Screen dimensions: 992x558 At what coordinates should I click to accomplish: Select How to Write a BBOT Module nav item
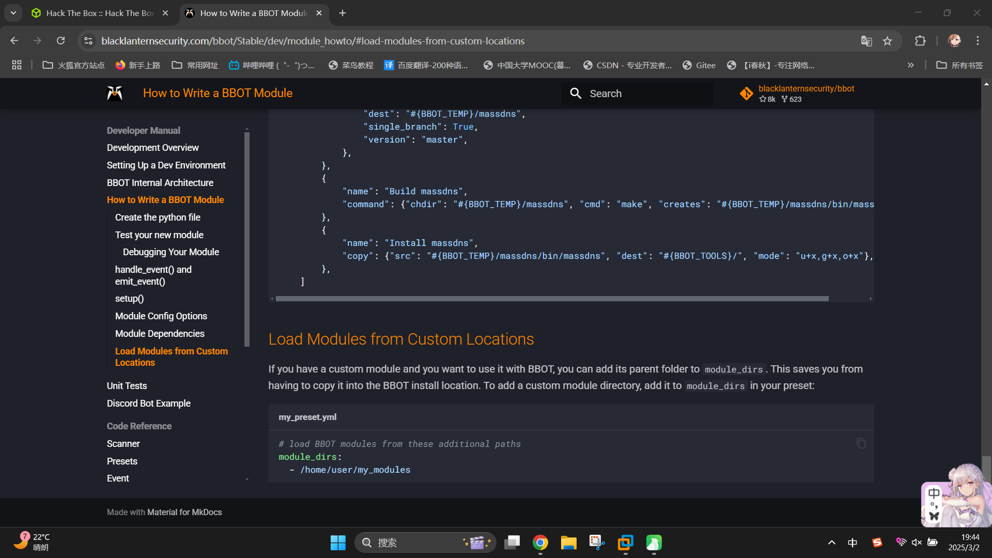click(165, 200)
